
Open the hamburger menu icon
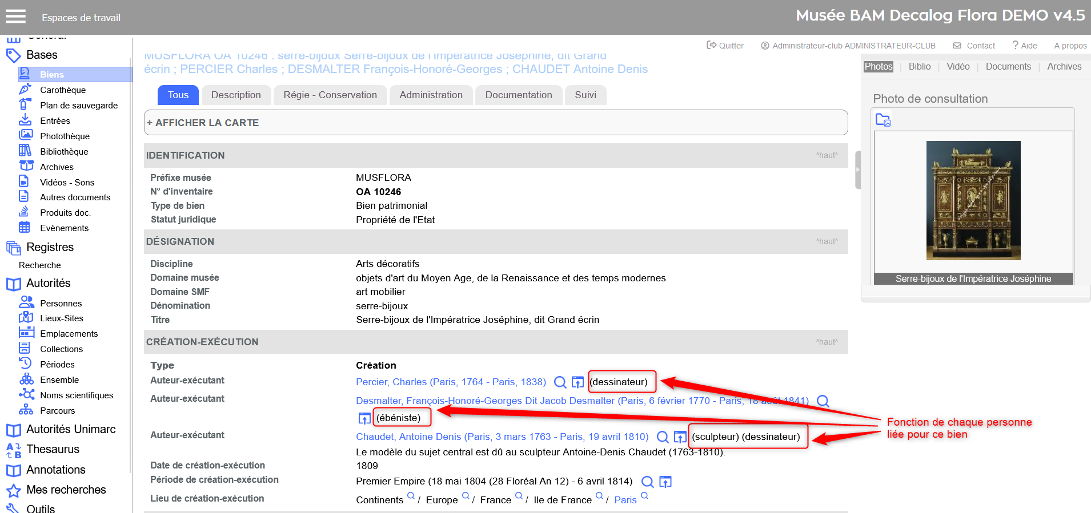(x=16, y=17)
